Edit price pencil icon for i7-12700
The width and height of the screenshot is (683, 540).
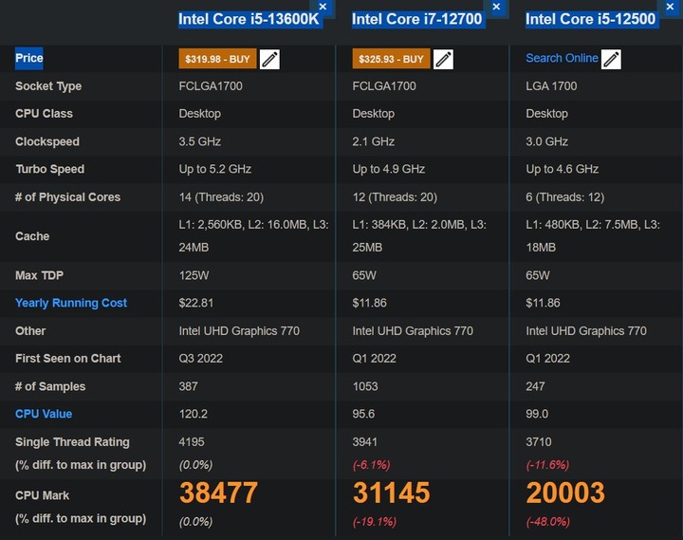point(443,59)
